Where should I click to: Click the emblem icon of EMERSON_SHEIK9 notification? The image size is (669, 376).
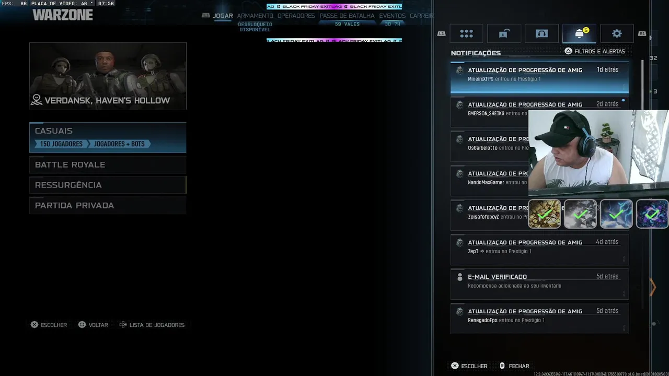(x=460, y=104)
